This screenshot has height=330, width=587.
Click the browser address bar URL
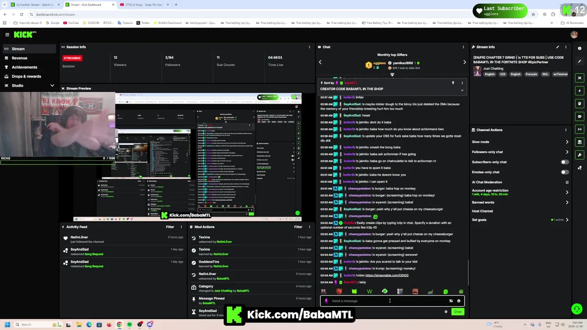(55, 14)
